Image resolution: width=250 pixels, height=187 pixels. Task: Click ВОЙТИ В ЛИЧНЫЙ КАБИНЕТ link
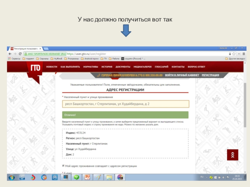(182, 75)
